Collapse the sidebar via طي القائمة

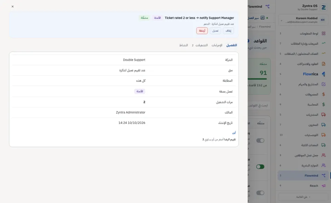[x=303, y=197]
